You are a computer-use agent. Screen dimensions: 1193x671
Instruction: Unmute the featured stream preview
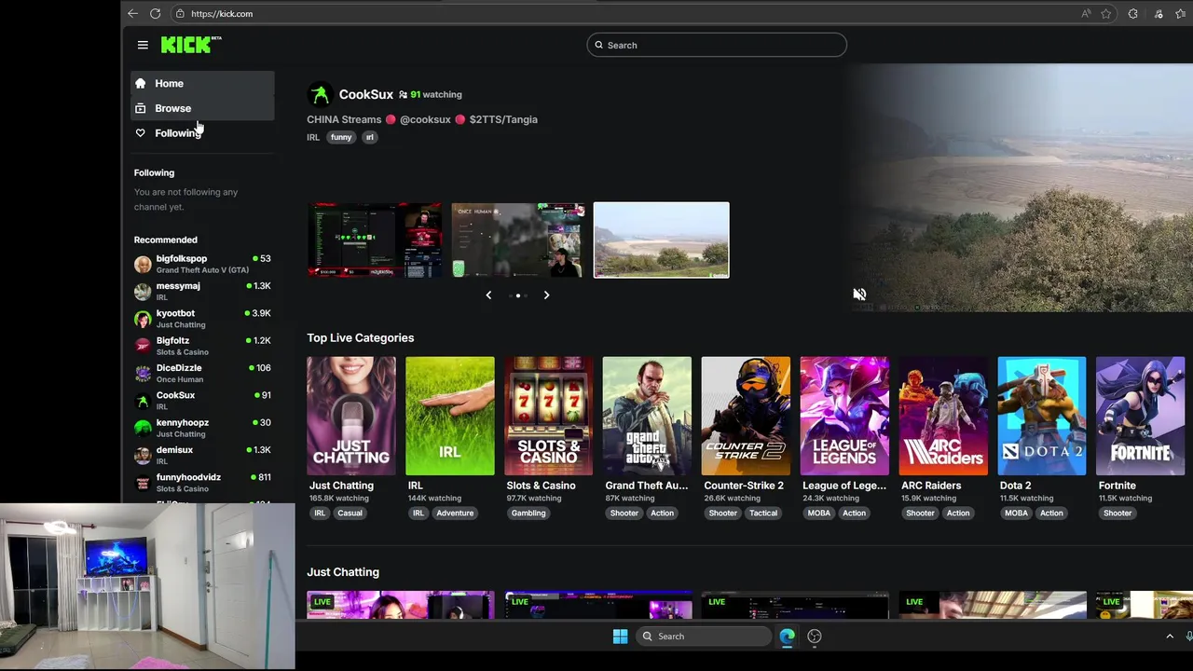tap(859, 294)
